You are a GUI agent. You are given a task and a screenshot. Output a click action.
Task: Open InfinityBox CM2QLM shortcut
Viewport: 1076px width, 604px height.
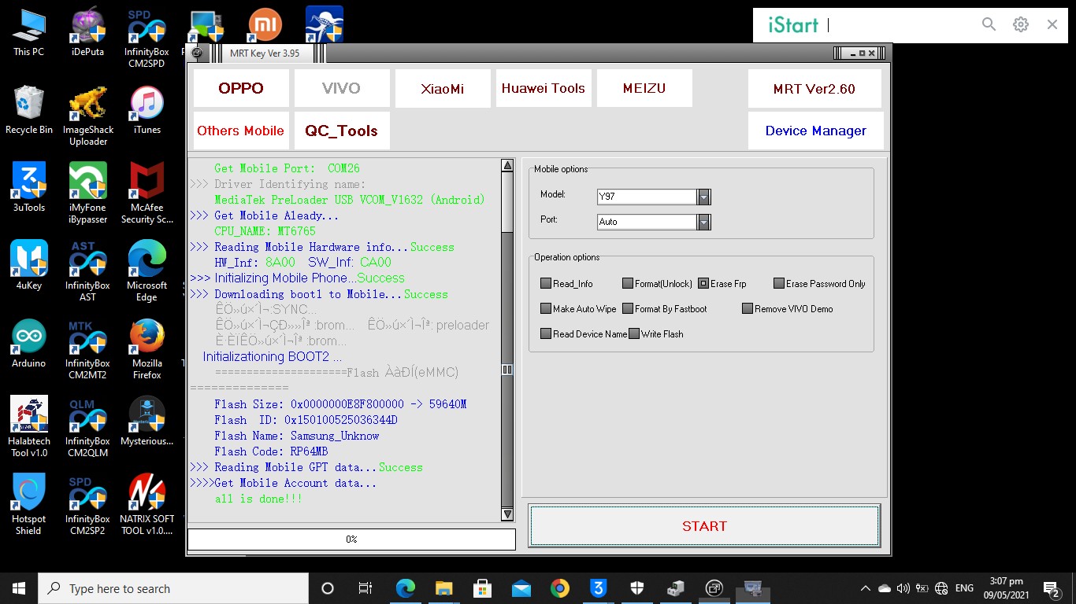[88, 427]
